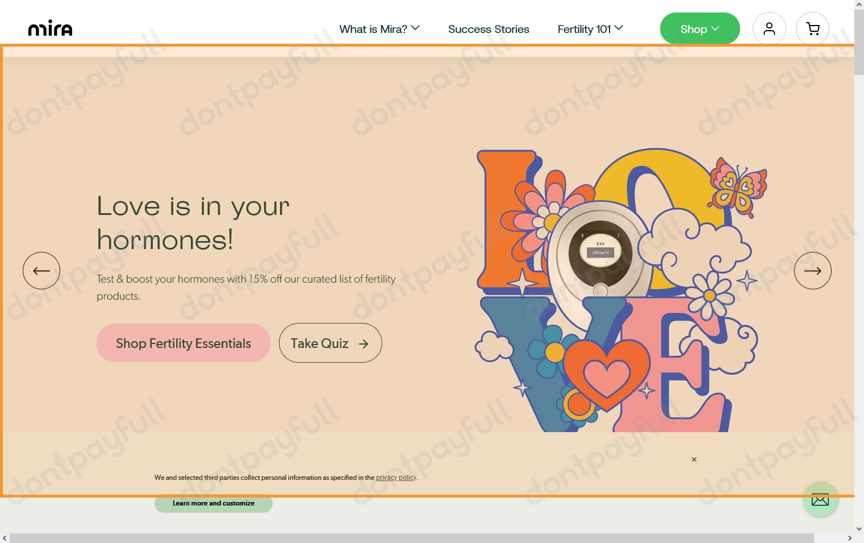This screenshot has width=864, height=543.
Task: Expand the Shop button chevron
Action: [716, 28]
